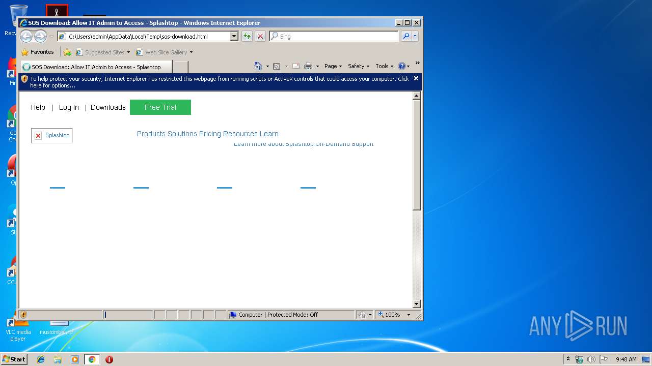Expand the Home button dropdown arrow
652x366 pixels.
tap(267, 67)
